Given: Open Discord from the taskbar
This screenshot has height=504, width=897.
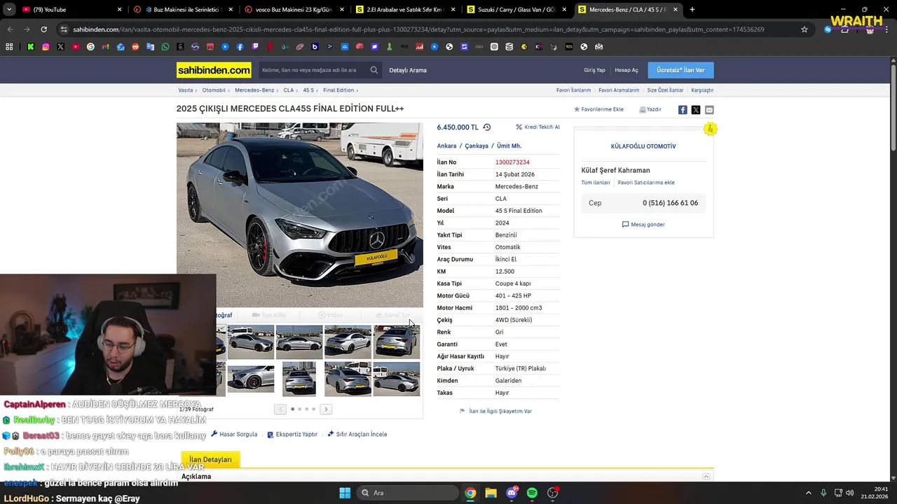Looking at the screenshot, I should tap(512, 493).
